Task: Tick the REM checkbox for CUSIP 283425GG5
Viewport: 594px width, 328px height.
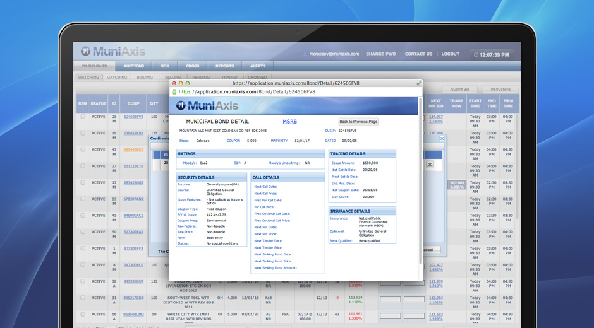Action: [83, 183]
